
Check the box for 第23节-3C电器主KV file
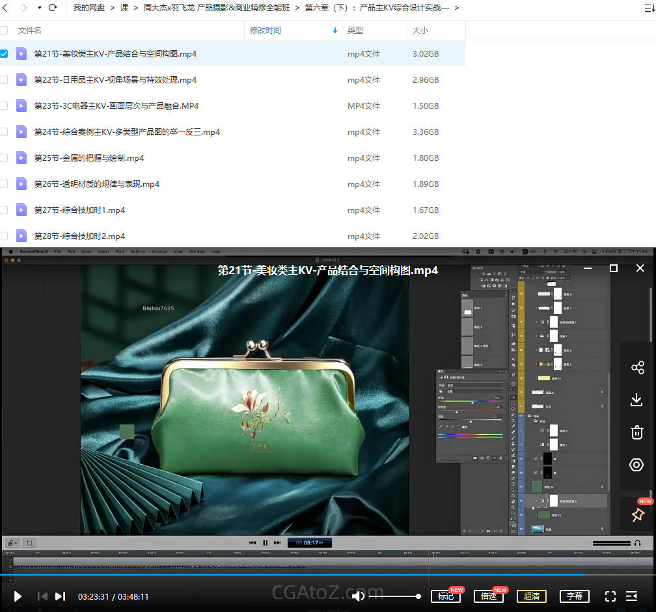coord(4,106)
